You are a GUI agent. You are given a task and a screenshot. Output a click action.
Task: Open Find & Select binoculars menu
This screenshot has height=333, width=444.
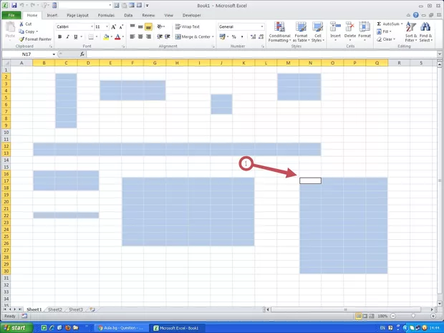425,32
